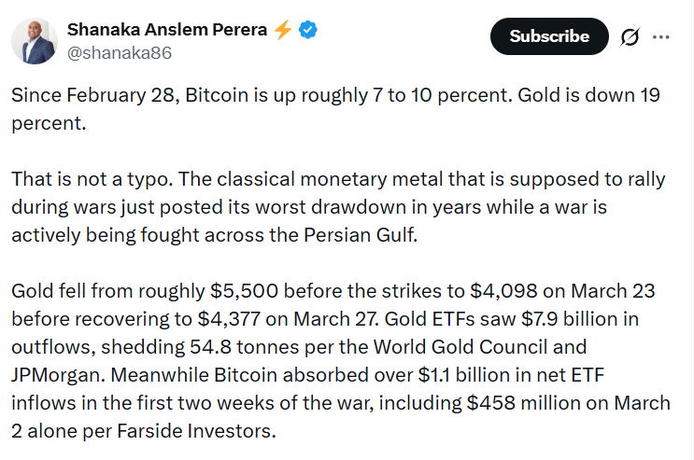
Task: Open the three-dot More options menu
Action: (660, 37)
